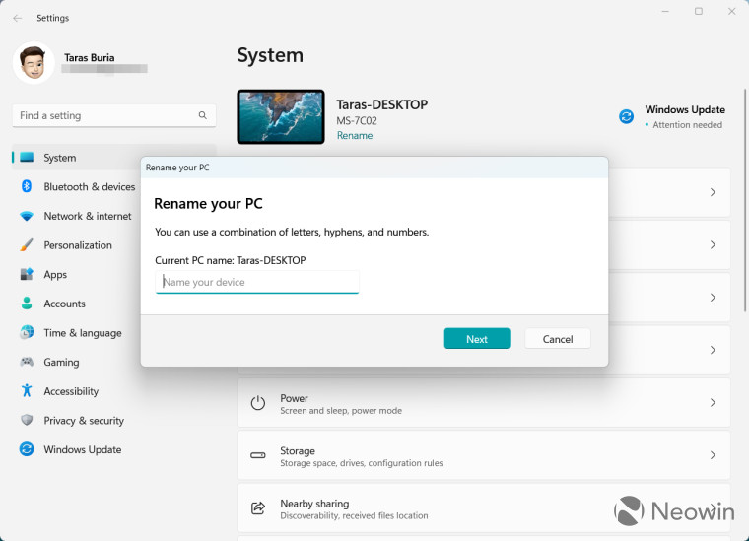
Task: Click the Nearby sharing icon
Action: tap(258, 508)
